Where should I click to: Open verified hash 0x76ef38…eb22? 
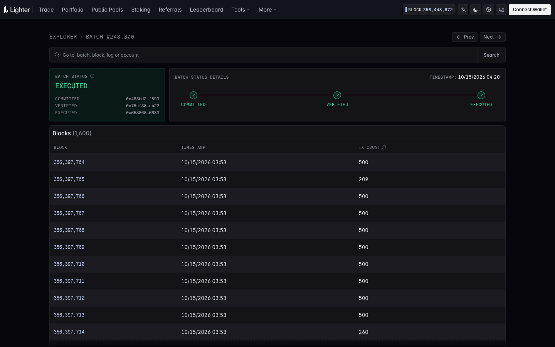pyautogui.click(x=143, y=106)
